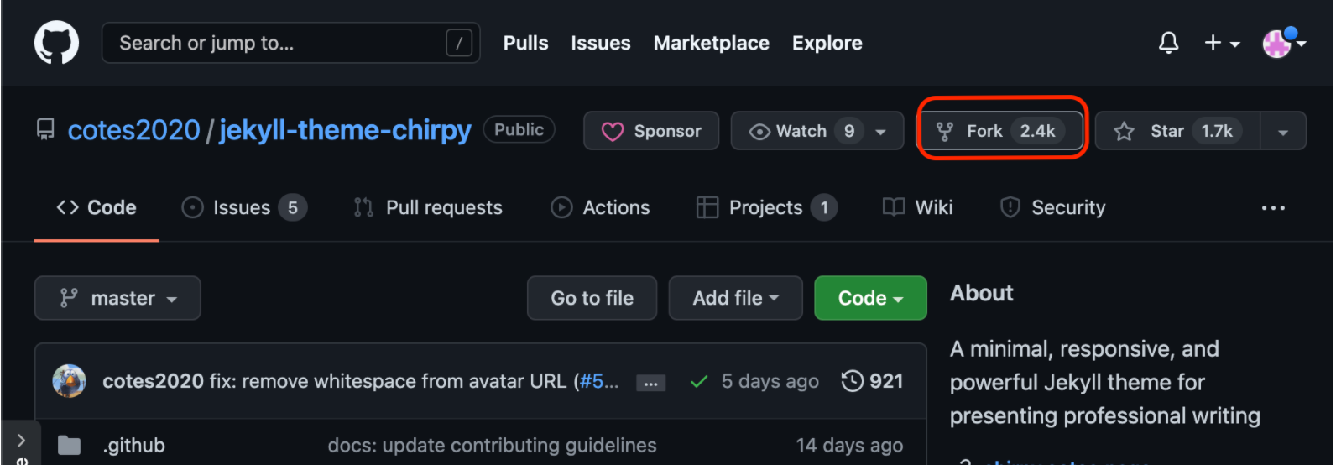Viewport: 1336px width, 465px height.
Task: Open the latest commit message link
Action: click(391, 381)
